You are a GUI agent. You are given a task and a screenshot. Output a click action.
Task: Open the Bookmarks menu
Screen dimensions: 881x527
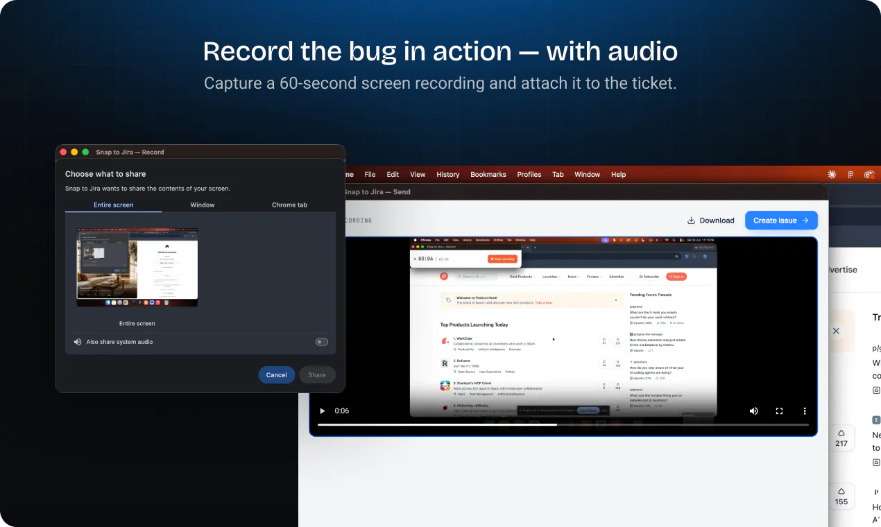(x=488, y=175)
